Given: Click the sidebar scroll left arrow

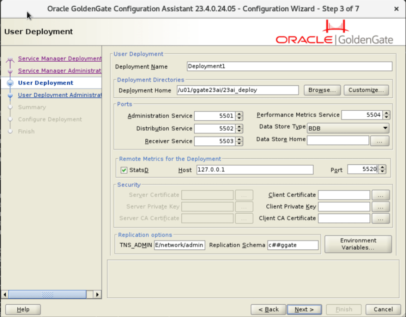Looking at the screenshot, I should click(x=5, y=294).
